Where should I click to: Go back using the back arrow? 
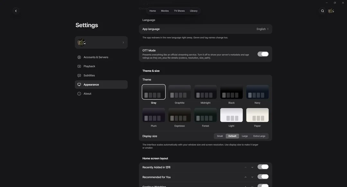pos(16,11)
